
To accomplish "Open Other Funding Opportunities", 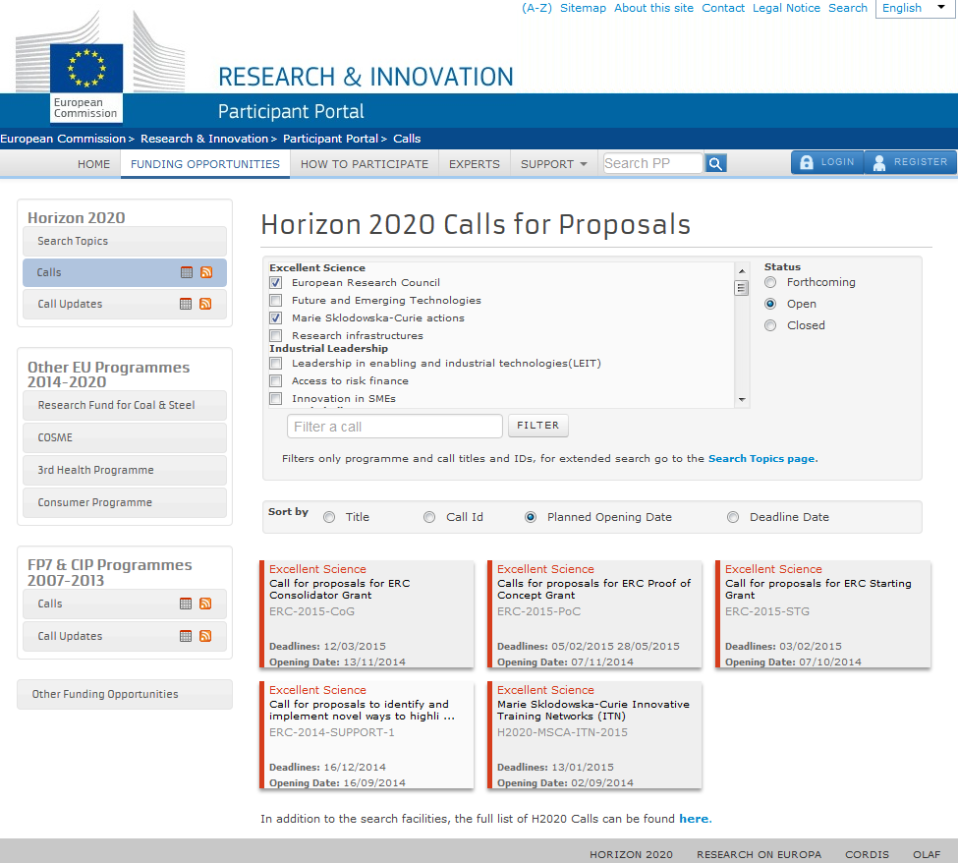I will click(125, 694).
